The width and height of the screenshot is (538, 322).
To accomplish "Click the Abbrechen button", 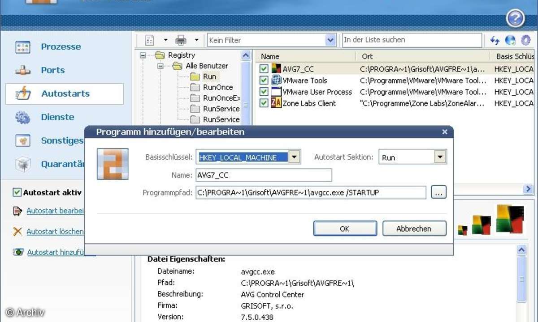I will (x=414, y=229).
